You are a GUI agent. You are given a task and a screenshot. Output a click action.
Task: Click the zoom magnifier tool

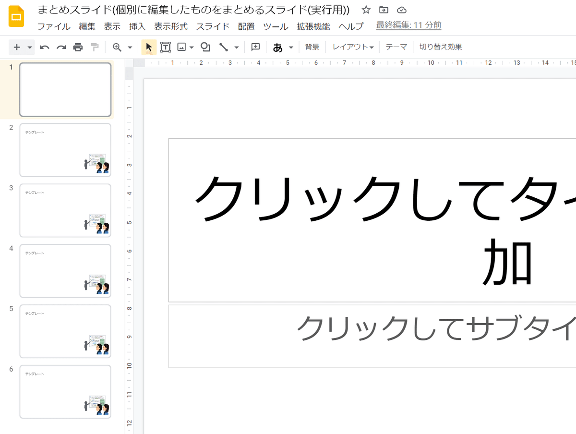coord(117,47)
